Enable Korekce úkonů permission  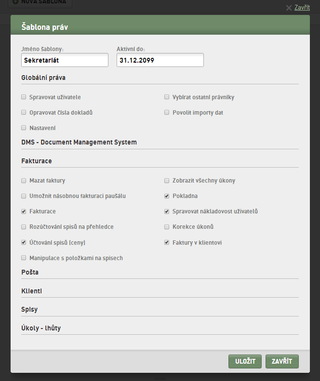[167, 227]
